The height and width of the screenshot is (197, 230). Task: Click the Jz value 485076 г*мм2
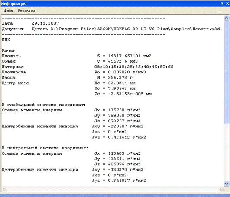coord(124,164)
